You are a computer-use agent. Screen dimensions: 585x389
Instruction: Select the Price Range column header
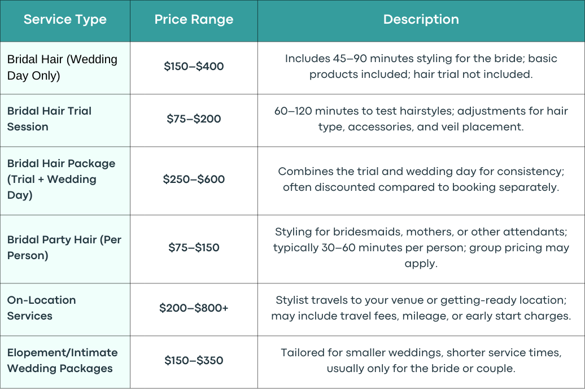(194, 21)
